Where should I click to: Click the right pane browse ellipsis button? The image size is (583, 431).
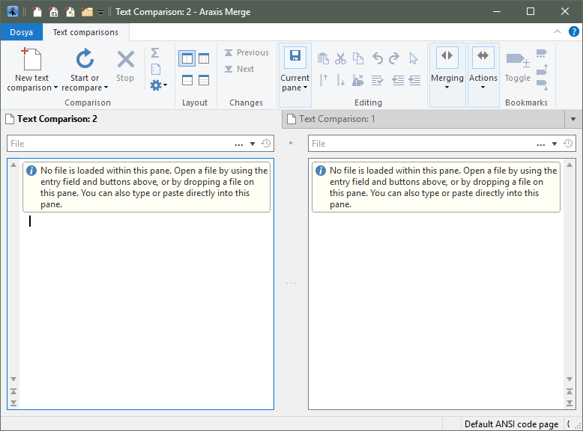pos(540,144)
